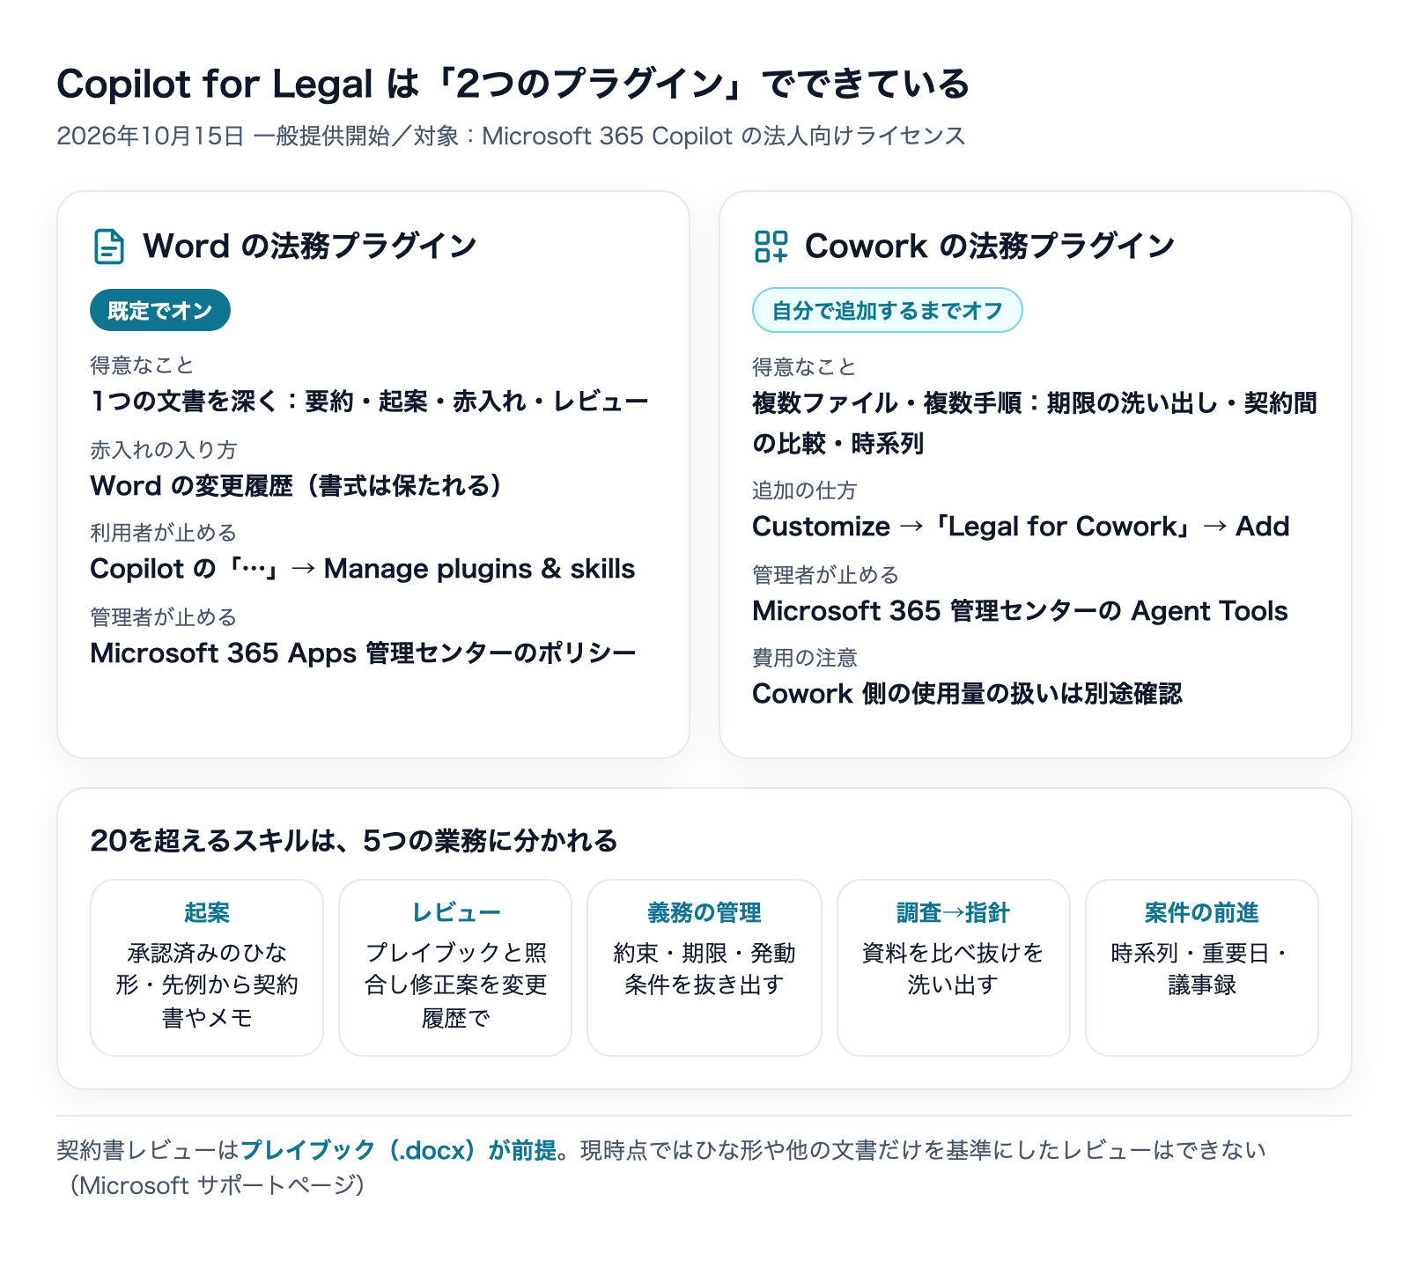Click the subtitle starting 2026年10月15日 一般提供開始
The height and width of the screenshot is (1261, 1409).
pos(511,136)
